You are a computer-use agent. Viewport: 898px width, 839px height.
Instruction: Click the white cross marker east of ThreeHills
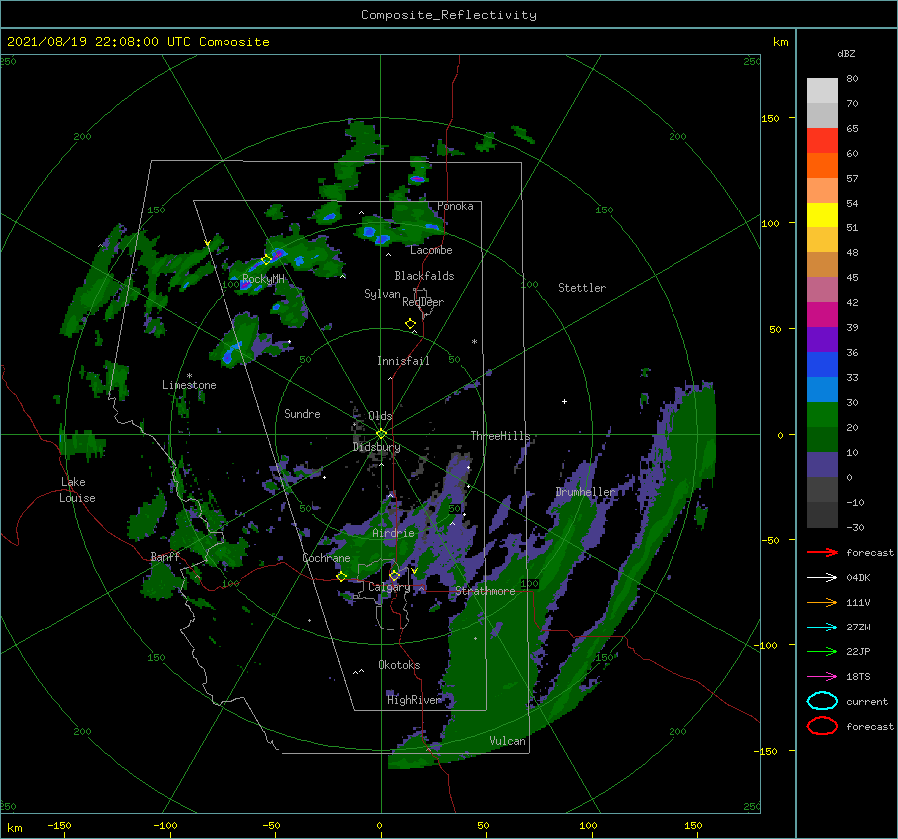tap(564, 401)
